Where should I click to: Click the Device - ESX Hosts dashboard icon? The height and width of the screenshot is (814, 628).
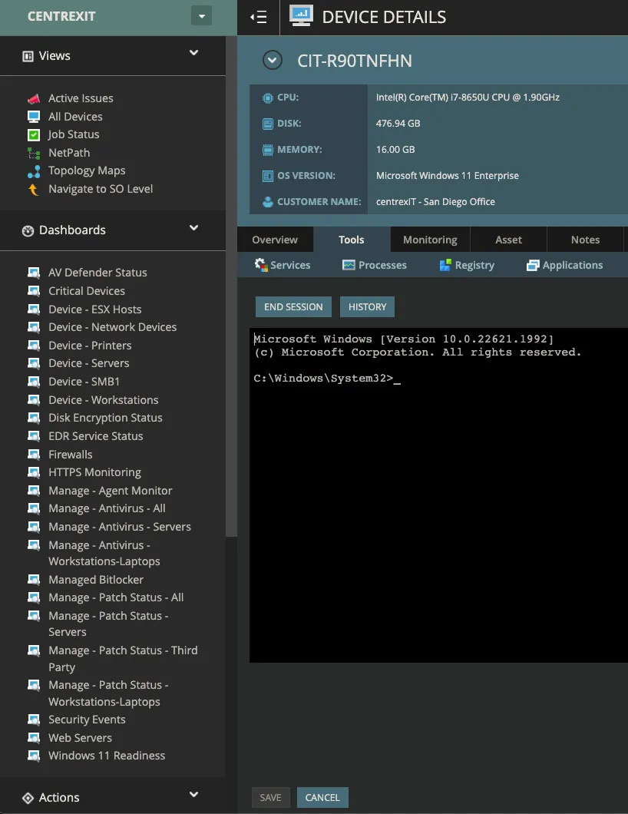point(34,309)
